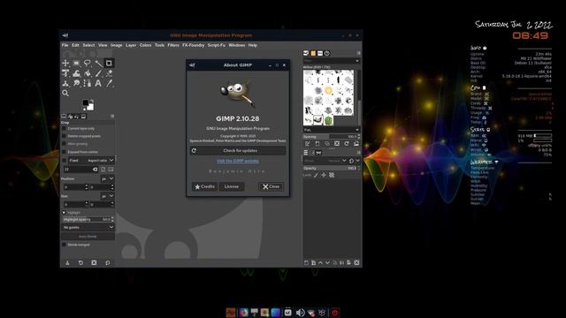The image size is (566, 318).
Task: Open the Filters menu
Action: [x=173, y=45]
